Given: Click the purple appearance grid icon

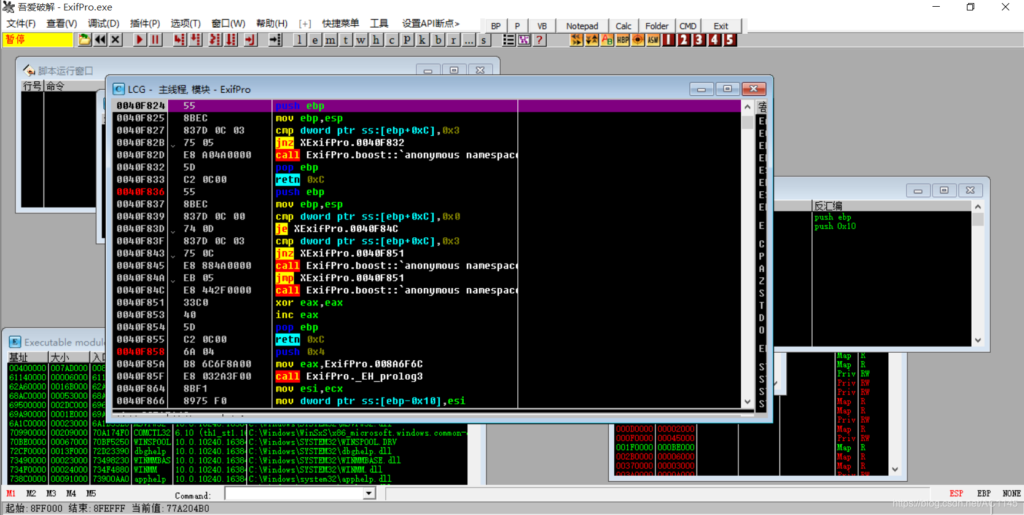Looking at the screenshot, I should pyautogui.click(x=524, y=40).
